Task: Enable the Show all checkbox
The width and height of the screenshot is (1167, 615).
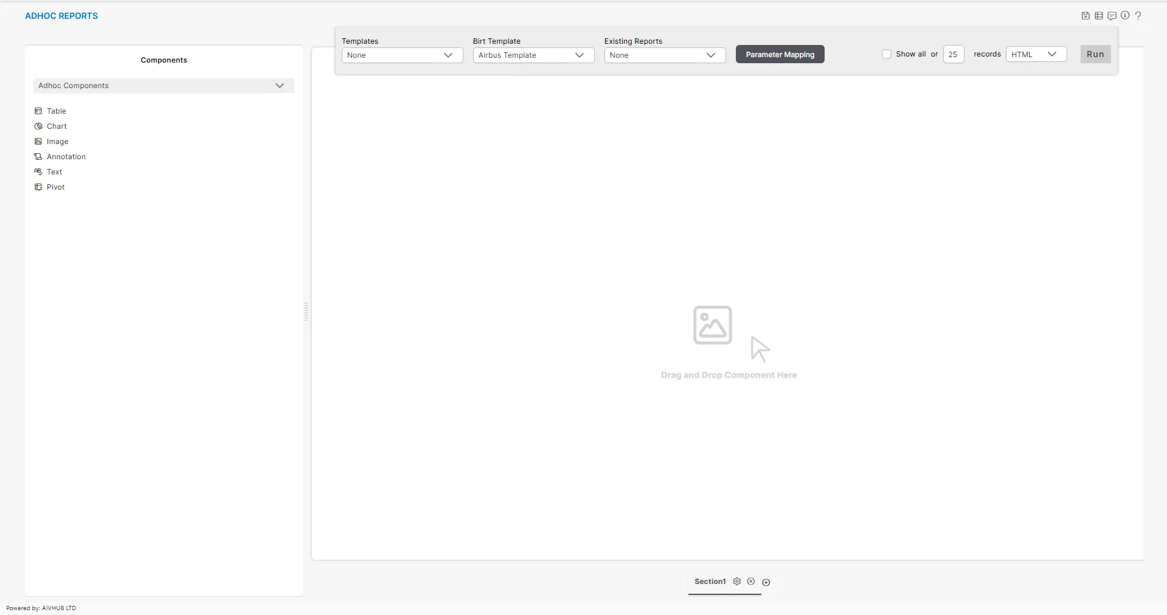Action: tap(887, 54)
